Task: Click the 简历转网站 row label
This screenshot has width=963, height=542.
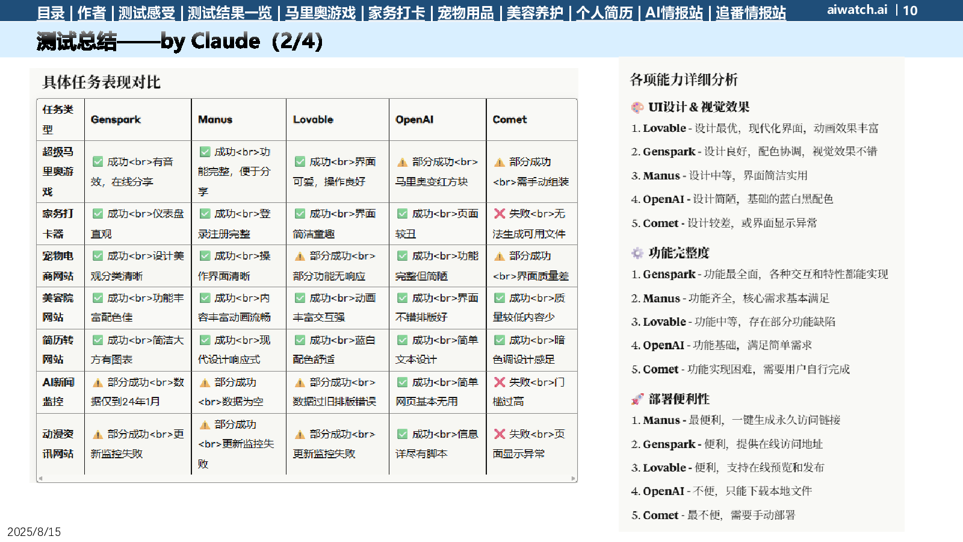Action: 58,349
